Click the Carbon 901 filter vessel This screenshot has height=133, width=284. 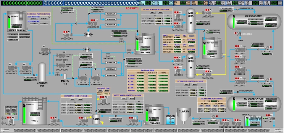point(42,73)
